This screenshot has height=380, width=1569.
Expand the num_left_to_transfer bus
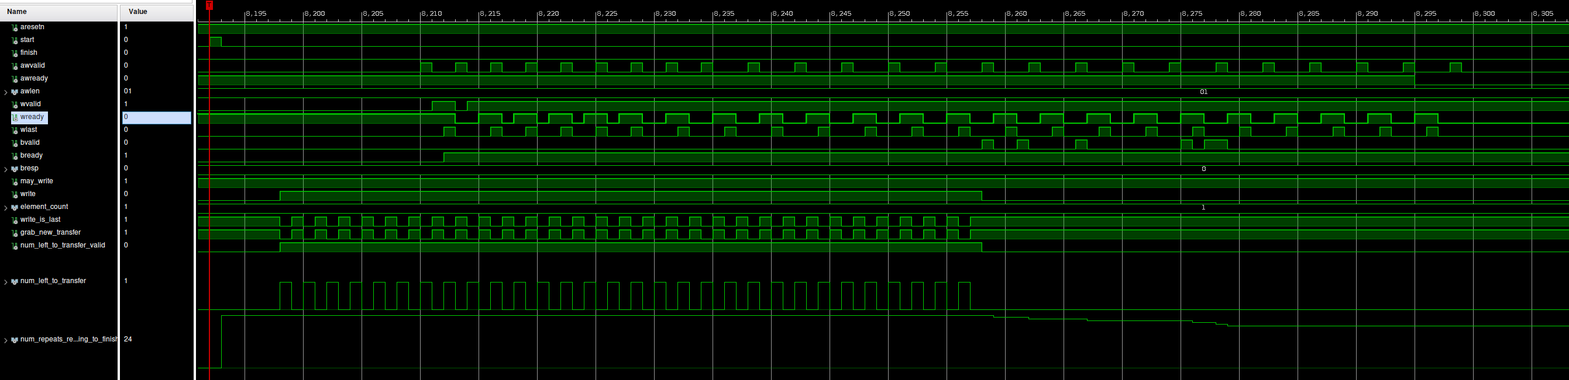pyautogui.click(x=6, y=281)
